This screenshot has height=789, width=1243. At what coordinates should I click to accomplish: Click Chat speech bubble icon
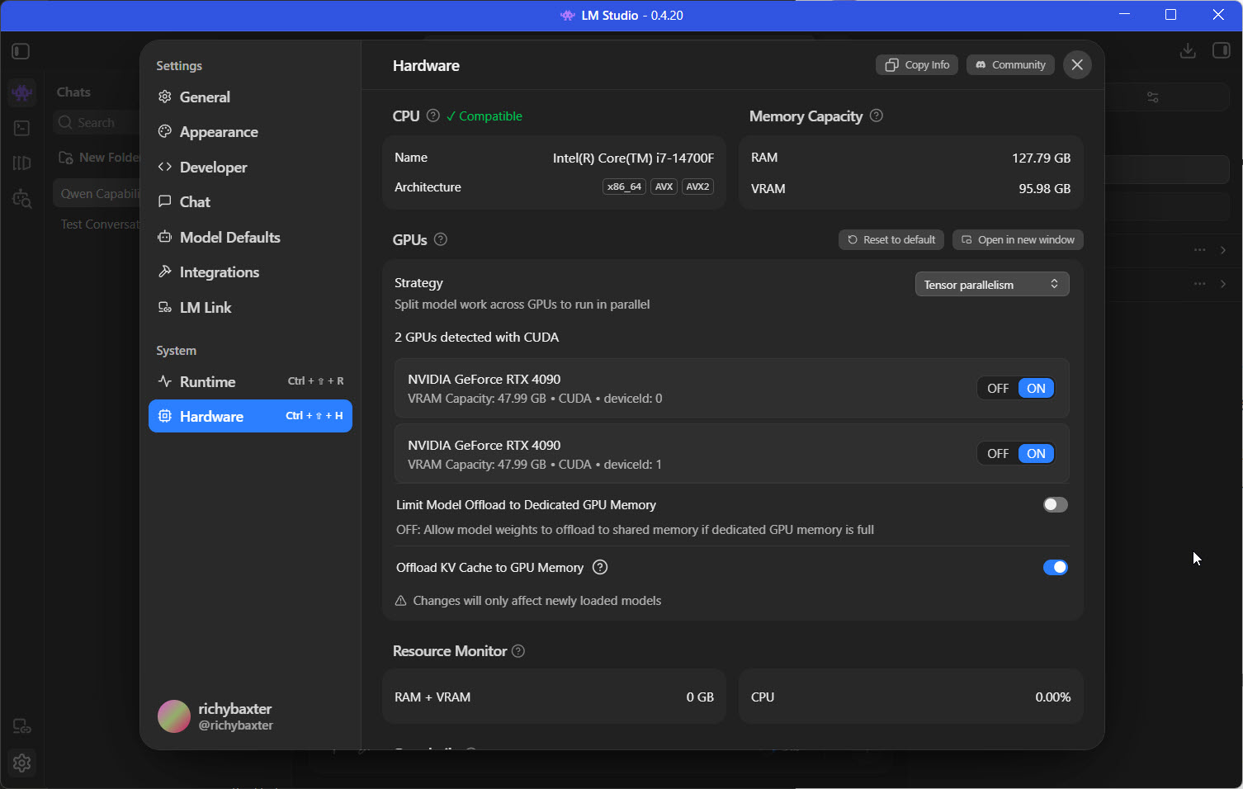point(165,202)
